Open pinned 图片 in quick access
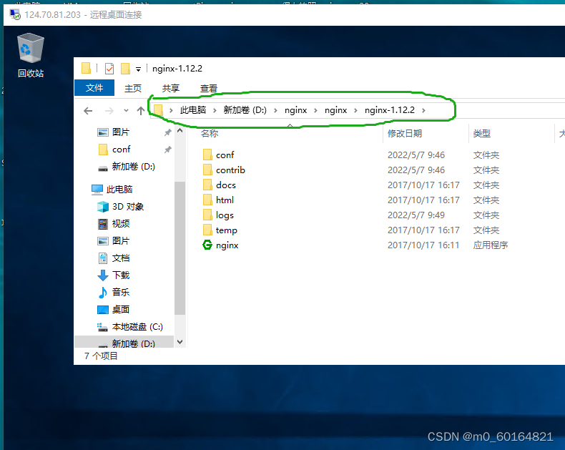Image resolution: width=565 pixels, height=450 pixels. tap(121, 132)
